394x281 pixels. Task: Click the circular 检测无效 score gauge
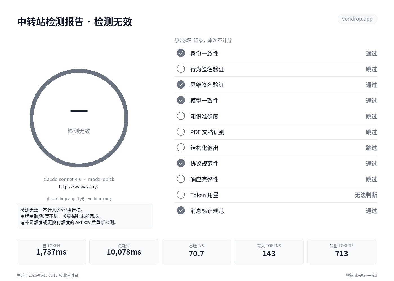[x=79, y=118]
